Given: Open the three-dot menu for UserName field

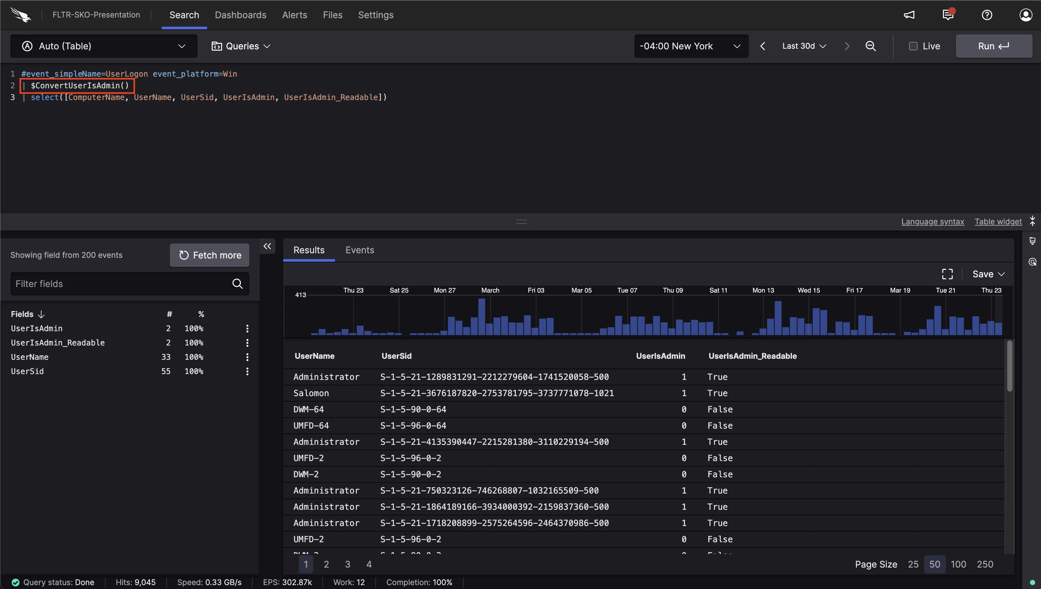Looking at the screenshot, I should click(x=247, y=357).
